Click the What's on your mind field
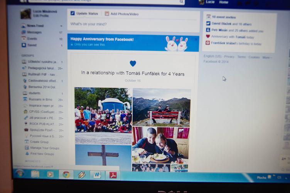Viewport: 290px width, 193px height. (133, 24)
